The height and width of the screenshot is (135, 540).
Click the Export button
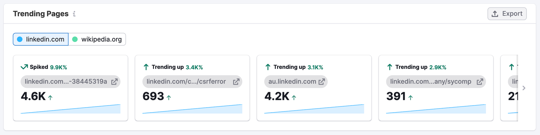point(507,14)
